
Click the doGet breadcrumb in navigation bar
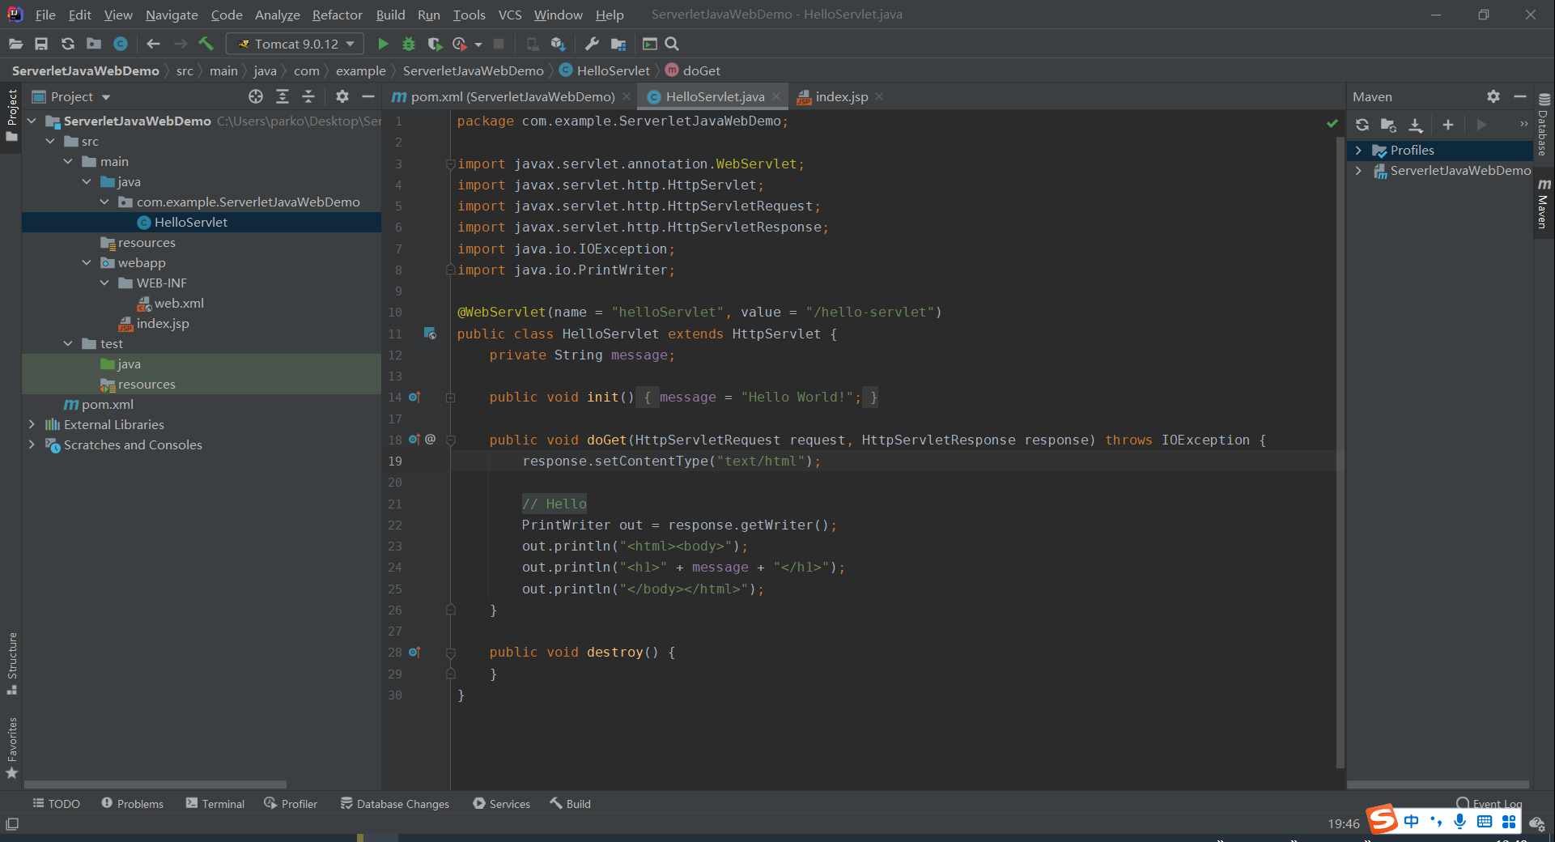tap(693, 70)
